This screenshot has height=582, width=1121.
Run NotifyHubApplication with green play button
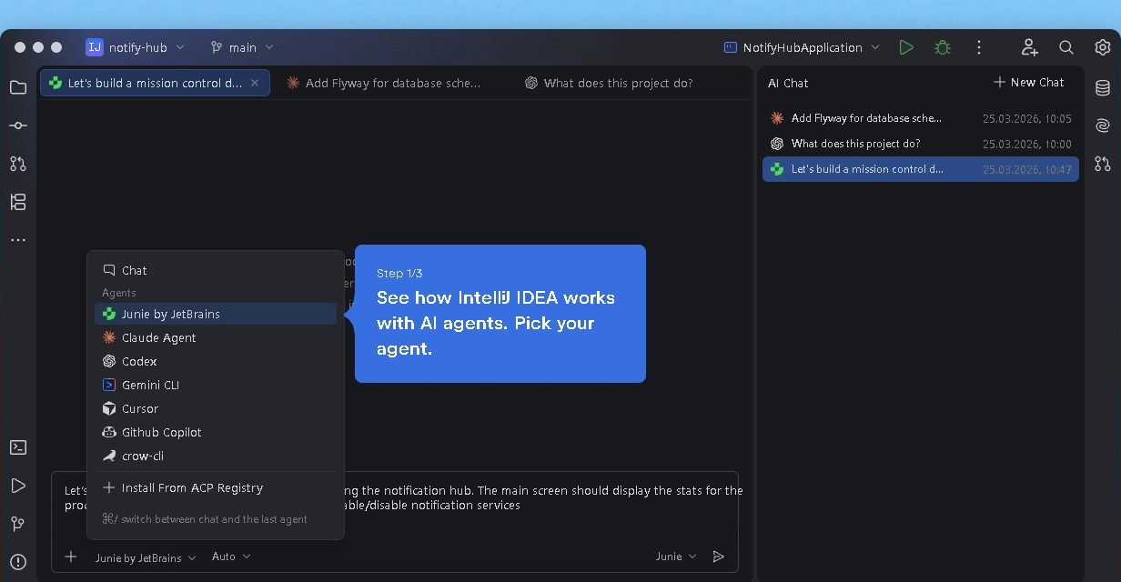(906, 47)
